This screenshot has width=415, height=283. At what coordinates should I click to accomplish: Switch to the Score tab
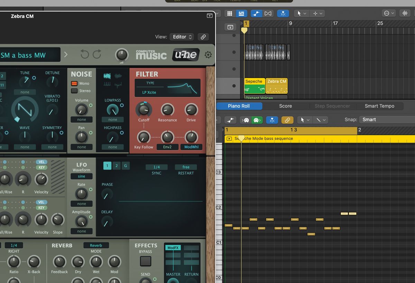tap(285, 106)
